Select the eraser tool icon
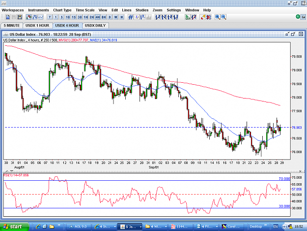Screen dimensions: 307x231 coord(203,17)
